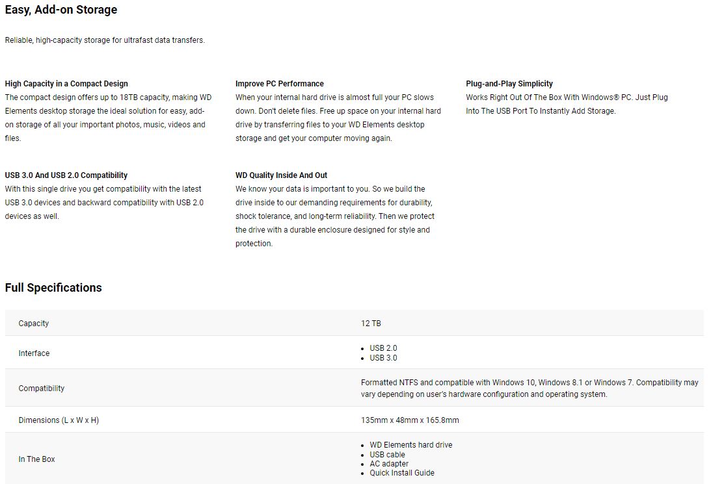Click the "Dimensions (L x W x H)" label
The image size is (711, 484).
(x=59, y=420)
